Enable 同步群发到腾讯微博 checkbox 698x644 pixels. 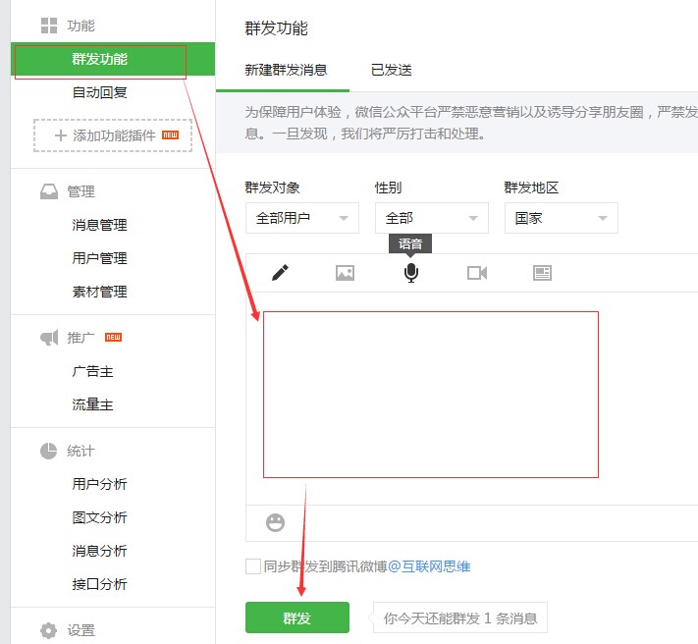tap(253, 566)
